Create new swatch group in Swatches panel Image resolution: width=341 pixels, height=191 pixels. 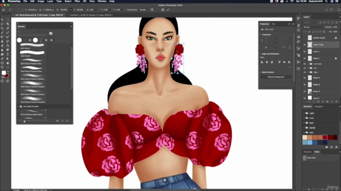(x=327, y=147)
